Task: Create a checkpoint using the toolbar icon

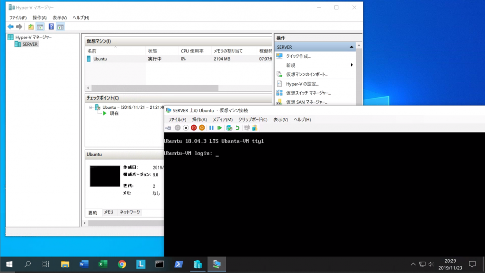Action: [229, 128]
